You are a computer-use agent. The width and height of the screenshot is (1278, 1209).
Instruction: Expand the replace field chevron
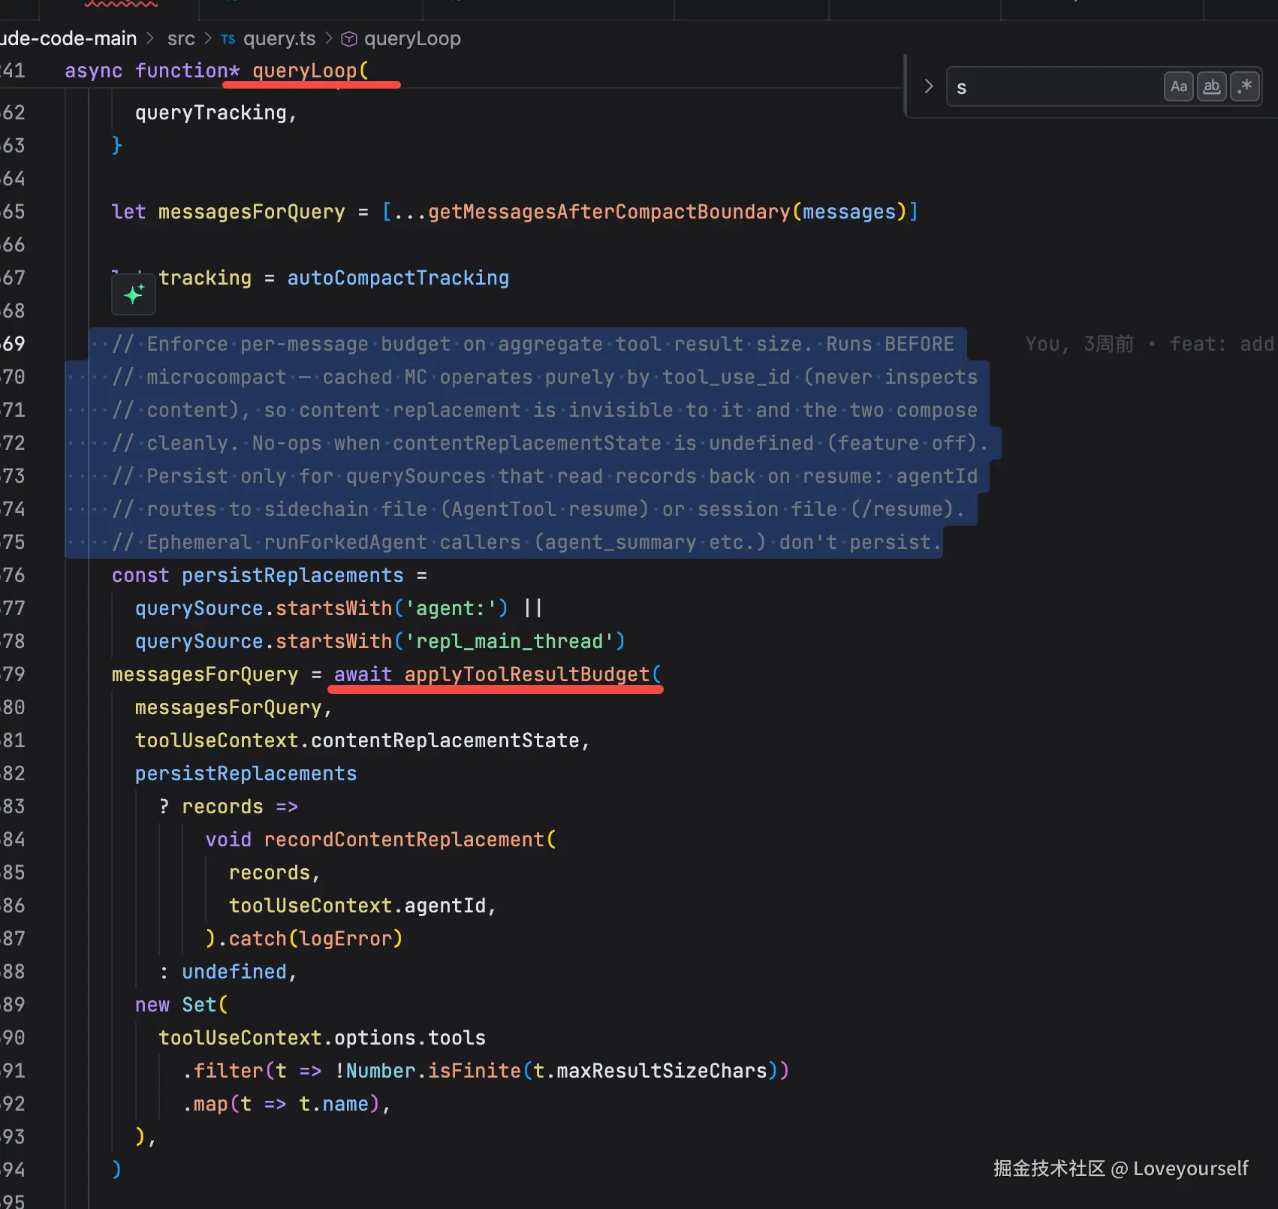pos(929,86)
